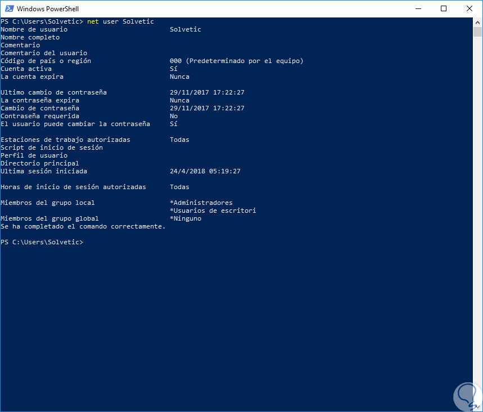
Task: Click the scrollbar down arrow
Action: (x=477, y=407)
